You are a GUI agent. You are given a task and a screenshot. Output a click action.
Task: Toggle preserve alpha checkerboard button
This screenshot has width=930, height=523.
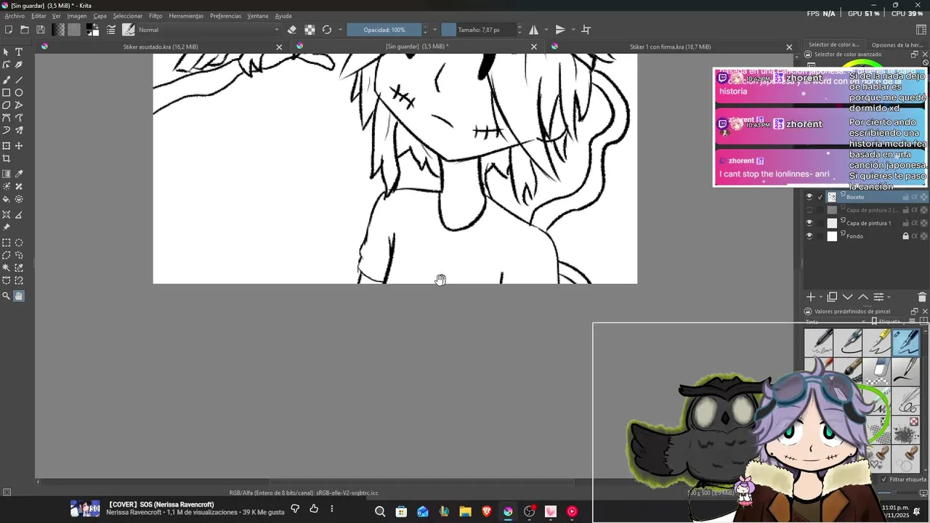pos(310,30)
